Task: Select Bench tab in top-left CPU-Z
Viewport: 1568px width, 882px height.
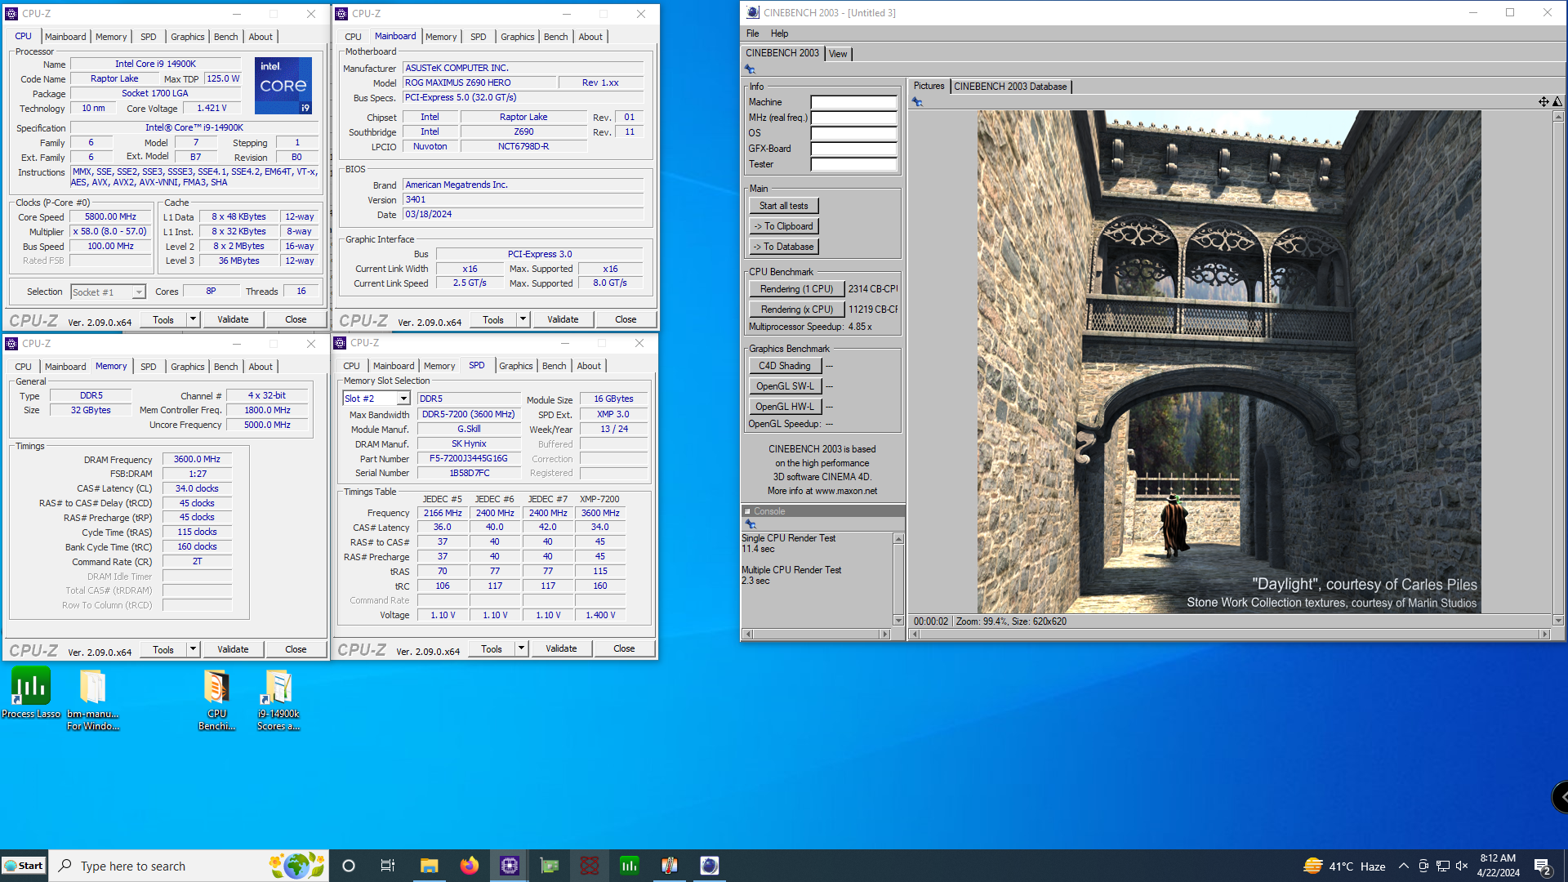Action: point(226,37)
